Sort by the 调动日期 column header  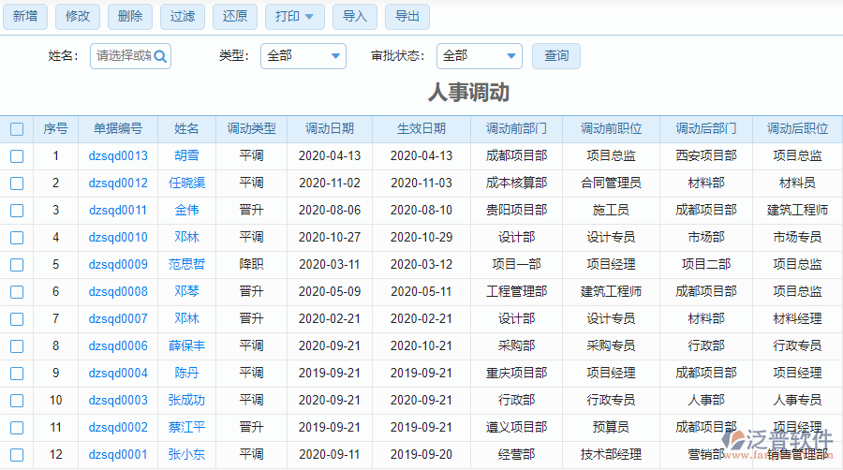329,129
